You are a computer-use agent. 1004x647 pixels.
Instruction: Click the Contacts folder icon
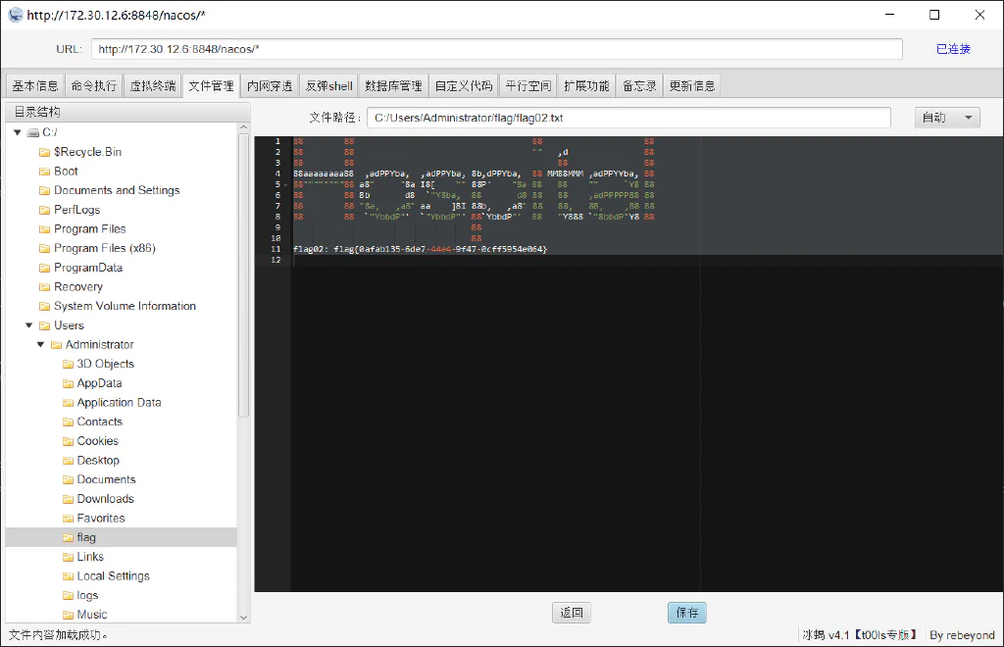coord(68,422)
